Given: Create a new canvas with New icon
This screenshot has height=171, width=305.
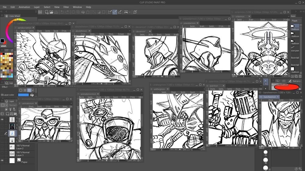Looking at the screenshot, I should pos(47,12).
